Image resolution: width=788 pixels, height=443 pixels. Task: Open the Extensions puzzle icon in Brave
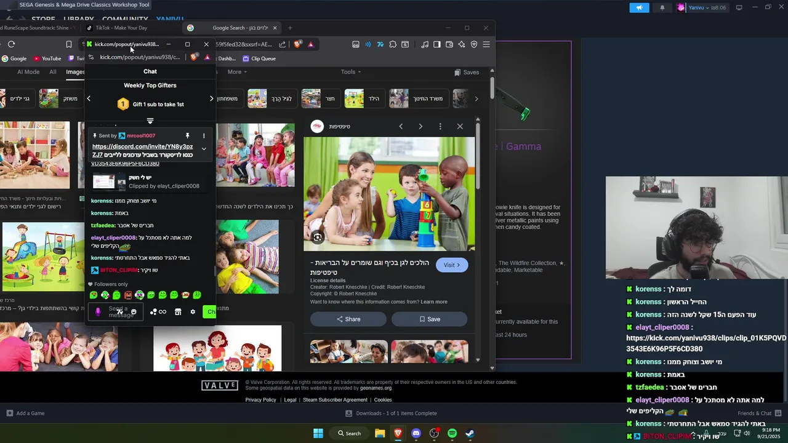[x=393, y=44]
